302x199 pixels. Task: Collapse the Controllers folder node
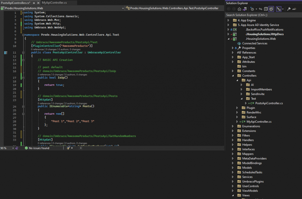pyautogui.click(x=233, y=76)
